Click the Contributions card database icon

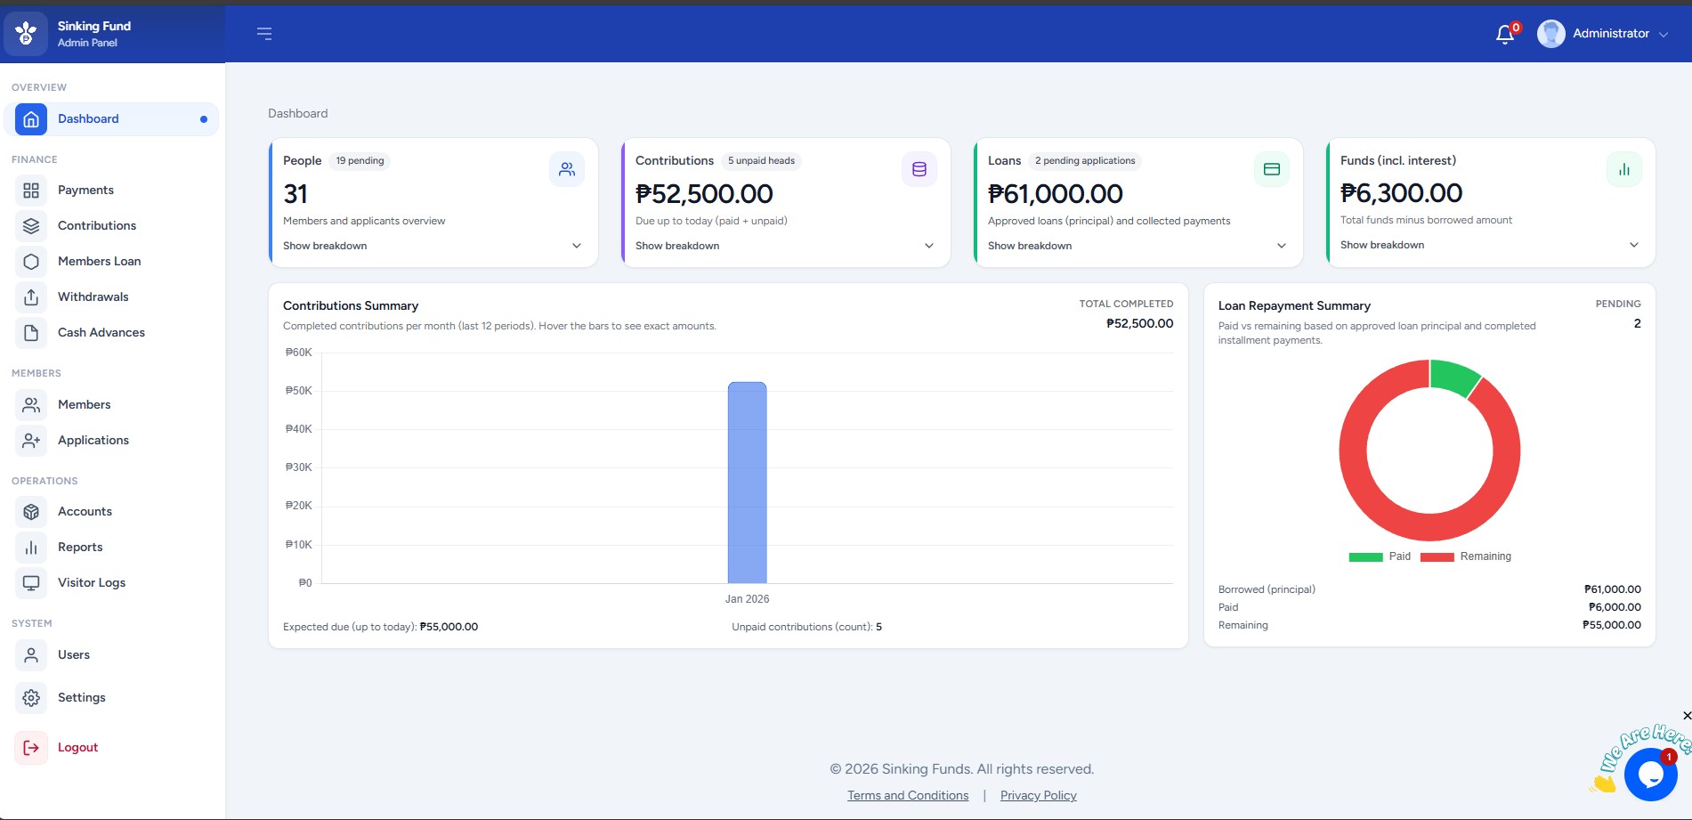(x=919, y=169)
